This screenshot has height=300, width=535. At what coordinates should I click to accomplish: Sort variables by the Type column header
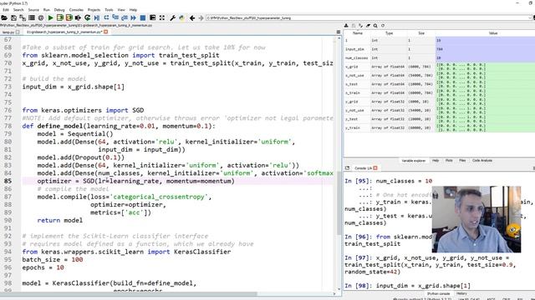pyautogui.click(x=389, y=33)
